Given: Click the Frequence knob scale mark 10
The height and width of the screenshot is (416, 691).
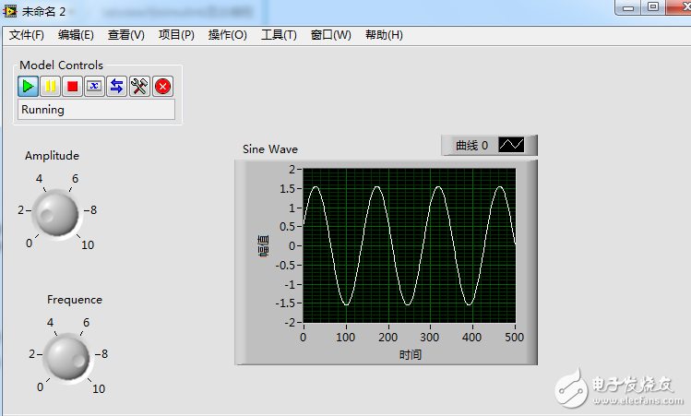Looking at the screenshot, I should click(99, 388).
